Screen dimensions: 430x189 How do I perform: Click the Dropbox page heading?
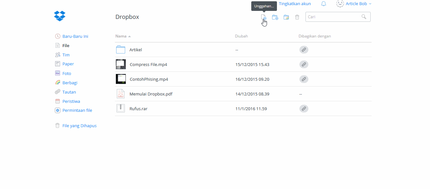127,17
